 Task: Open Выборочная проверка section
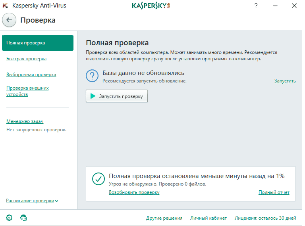click(x=31, y=75)
